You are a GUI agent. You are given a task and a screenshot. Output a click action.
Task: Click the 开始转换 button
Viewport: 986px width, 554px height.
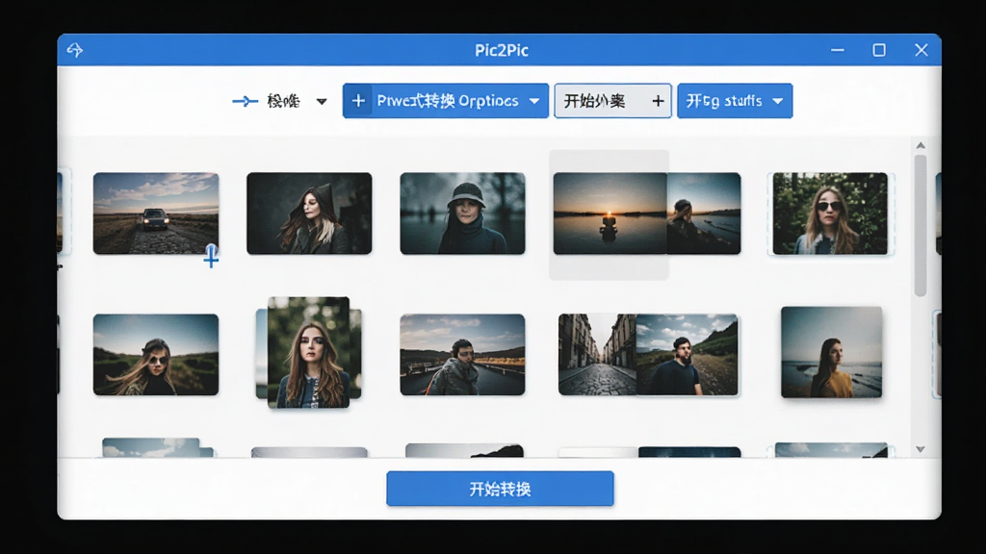pos(500,489)
